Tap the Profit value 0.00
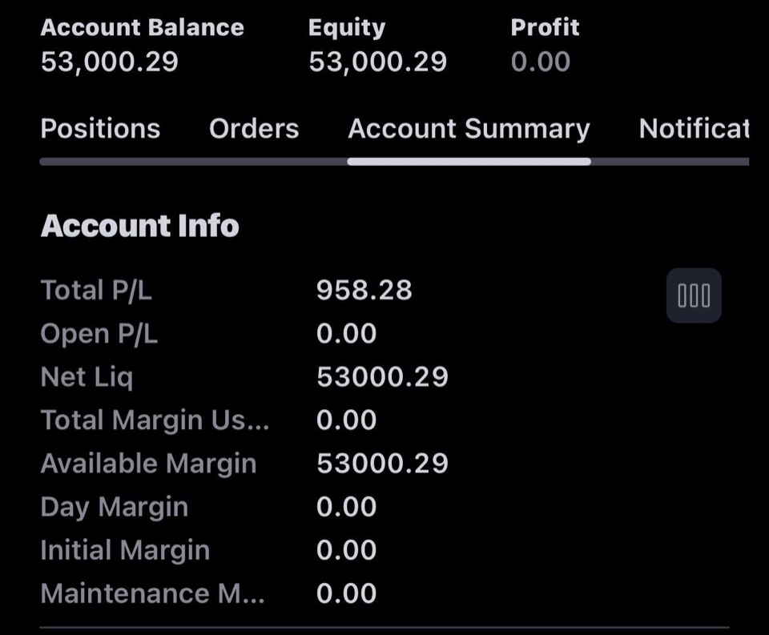This screenshot has height=635, width=769. tap(541, 62)
